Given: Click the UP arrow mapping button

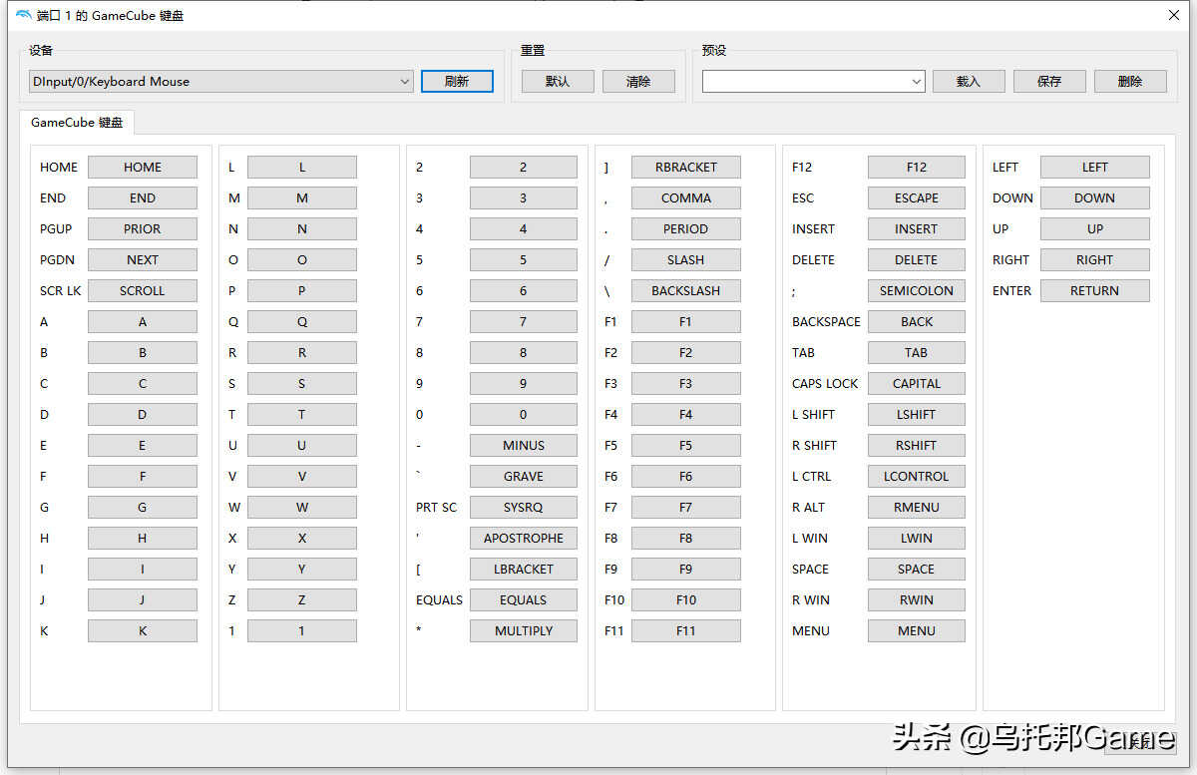Looking at the screenshot, I should pyautogui.click(x=1095, y=229).
